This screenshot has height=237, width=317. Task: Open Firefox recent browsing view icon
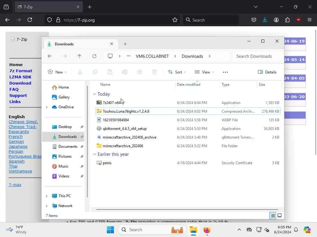click(x=6, y=7)
